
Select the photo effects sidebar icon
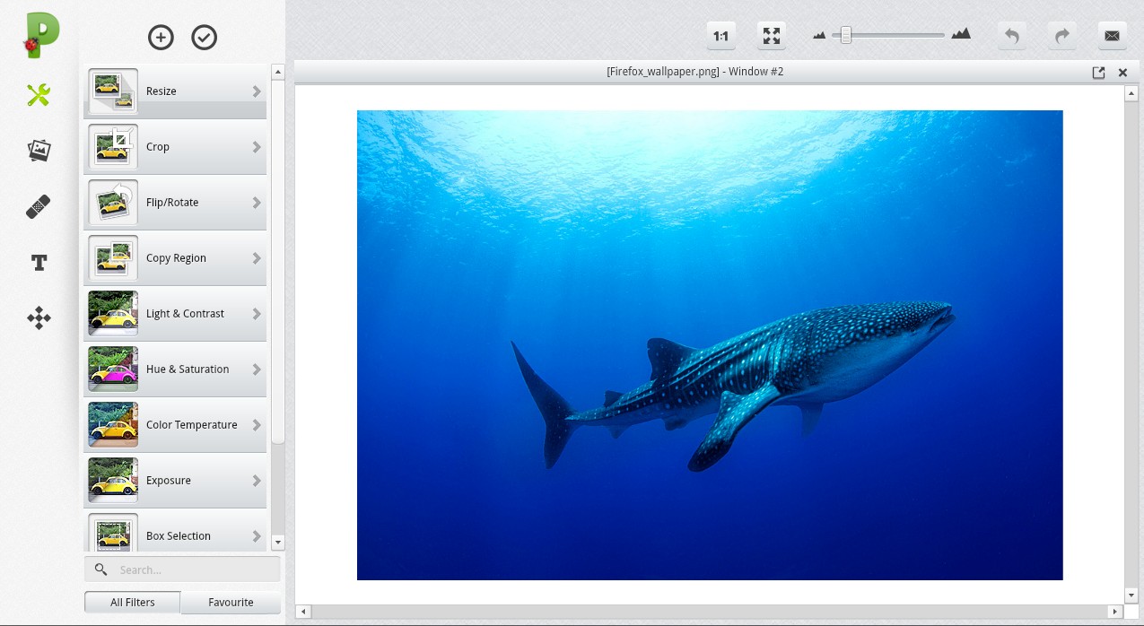[39, 151]
